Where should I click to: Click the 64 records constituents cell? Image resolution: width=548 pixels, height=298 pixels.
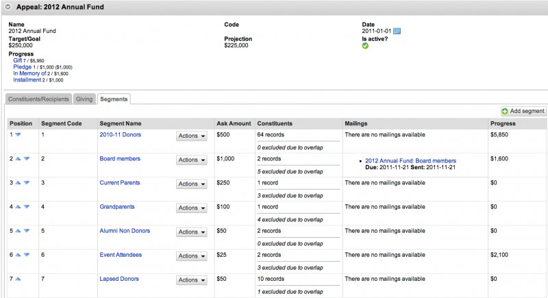[x=271, y=135]
